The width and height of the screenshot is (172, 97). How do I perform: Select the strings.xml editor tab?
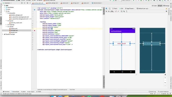pyautogui.click(x=76, y=3)
